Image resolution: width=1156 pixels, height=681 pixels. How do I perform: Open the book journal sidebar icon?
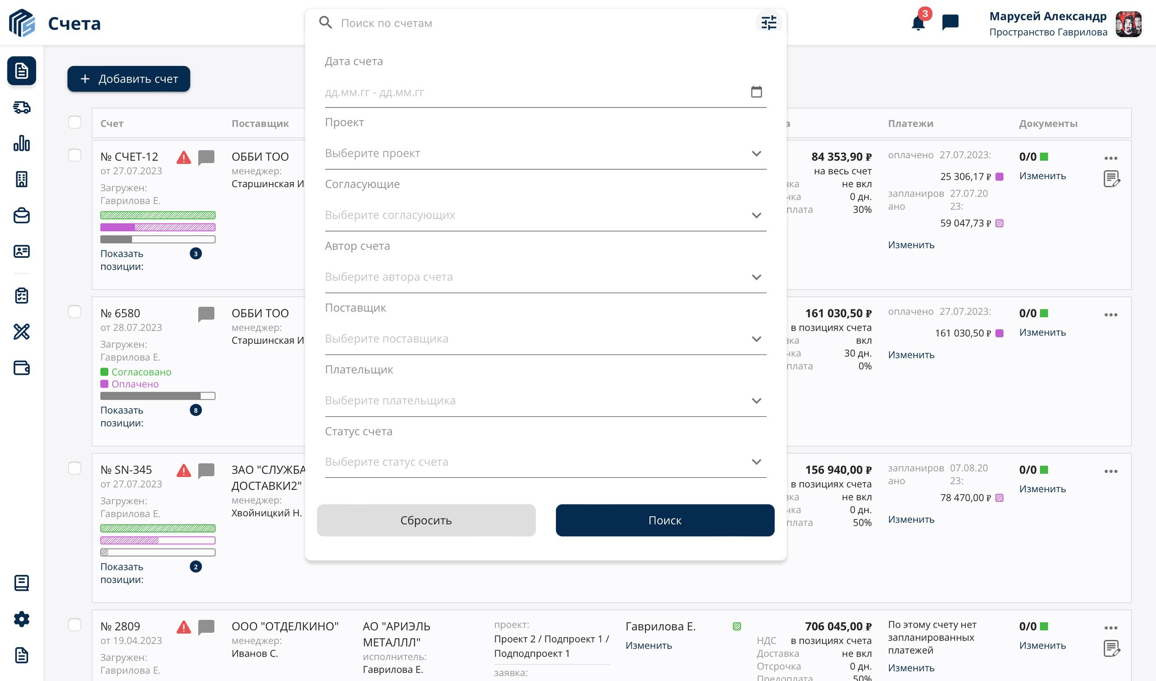point(22,583)
